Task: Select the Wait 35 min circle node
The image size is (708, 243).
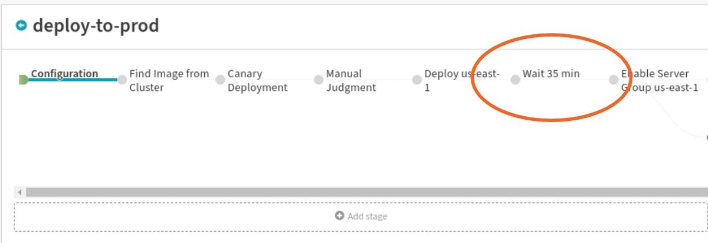Action: [515, 80]
